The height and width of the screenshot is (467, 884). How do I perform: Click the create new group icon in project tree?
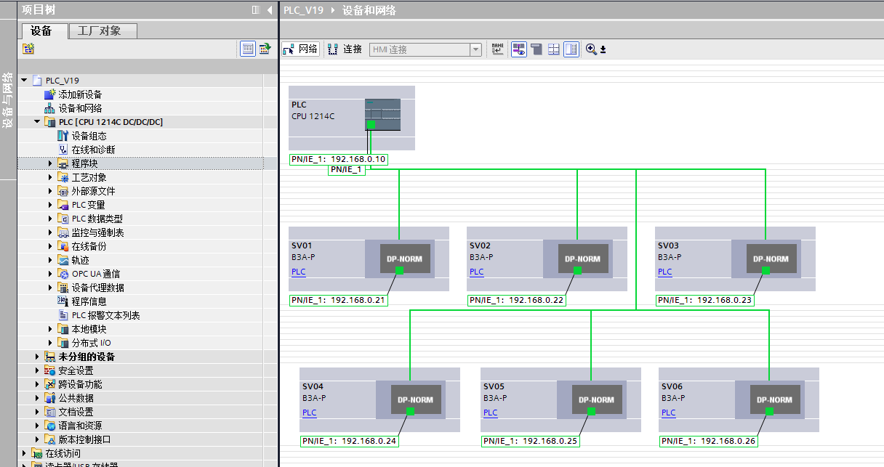pos(28,49)
